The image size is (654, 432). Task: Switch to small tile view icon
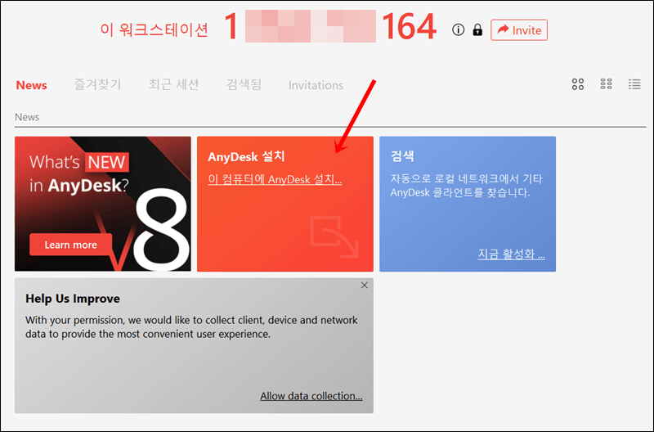606,84
